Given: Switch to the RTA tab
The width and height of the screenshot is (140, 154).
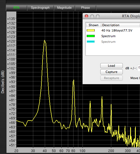Looking at the screenshot, I should pos(16,8).
